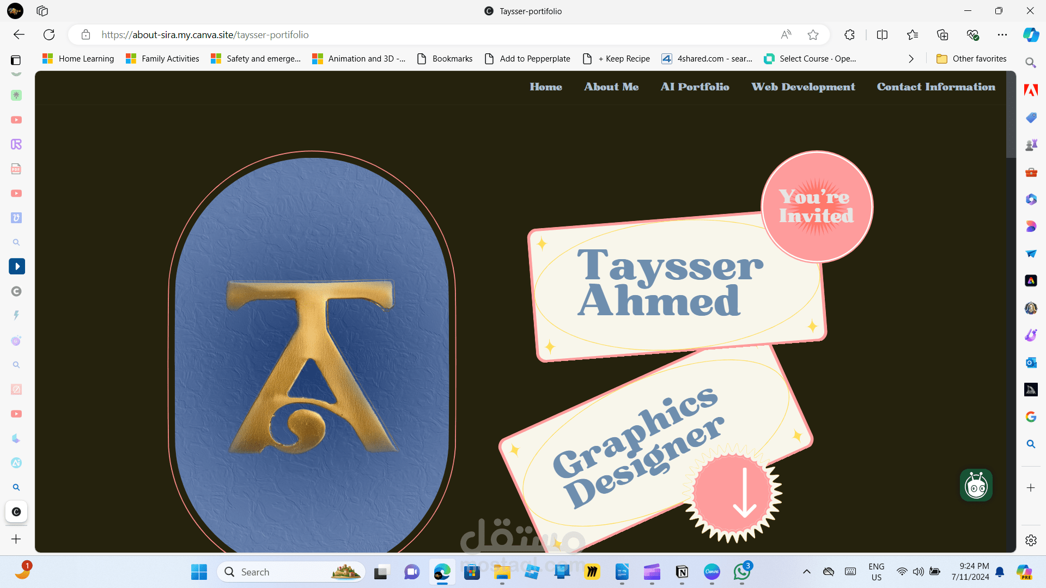Open the Safety and emerge... favorites folder
Screen dimensions: 1046x588
click(x=256, y=59)
